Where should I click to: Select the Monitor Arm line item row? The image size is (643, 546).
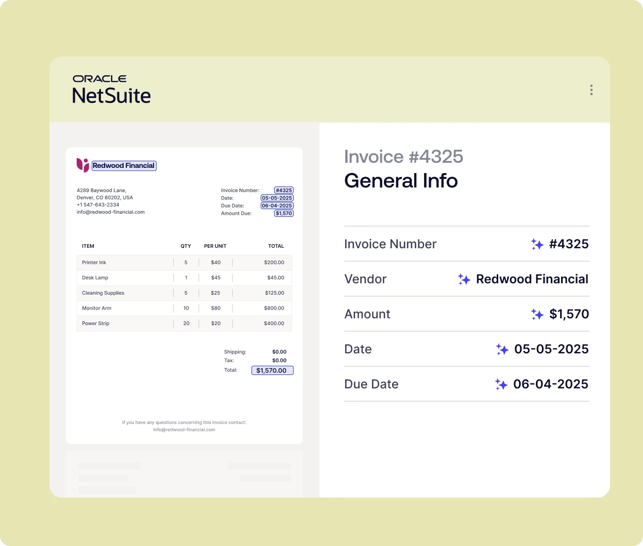[184, 308]
